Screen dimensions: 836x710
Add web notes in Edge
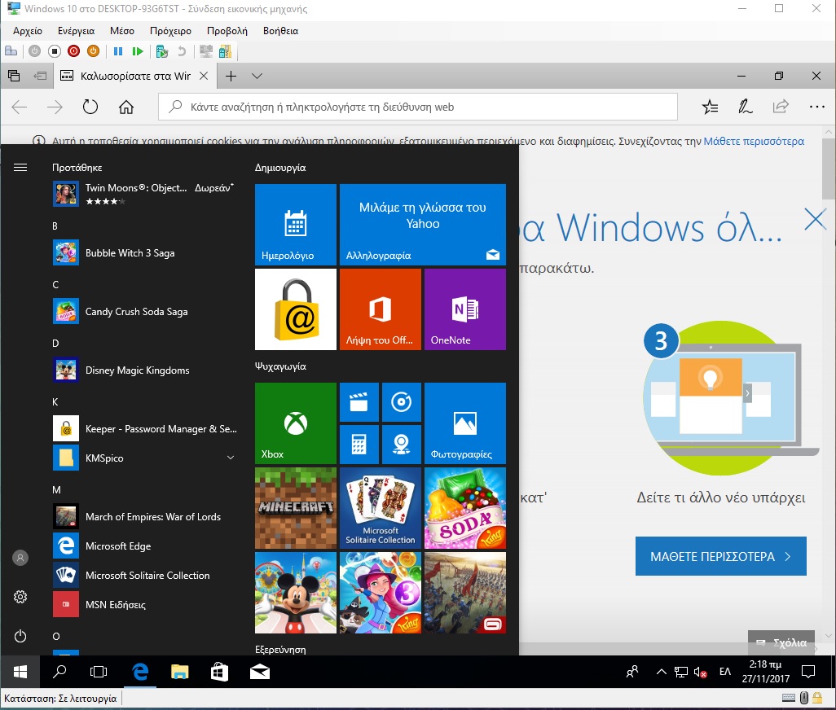point(745,107)
